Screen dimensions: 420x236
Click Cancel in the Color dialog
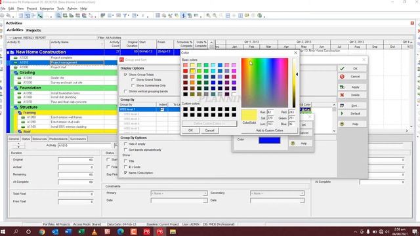click(x=210, y=130)
